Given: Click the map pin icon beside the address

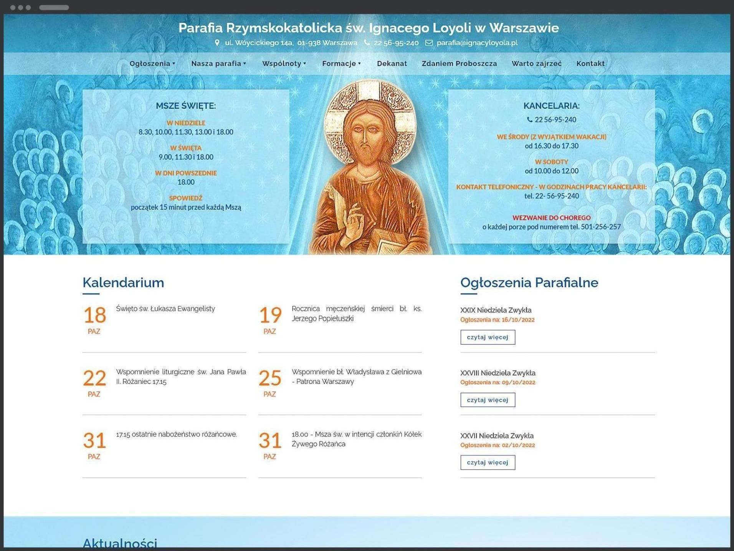Looking at the screenshot, I should tap(217, 43).
